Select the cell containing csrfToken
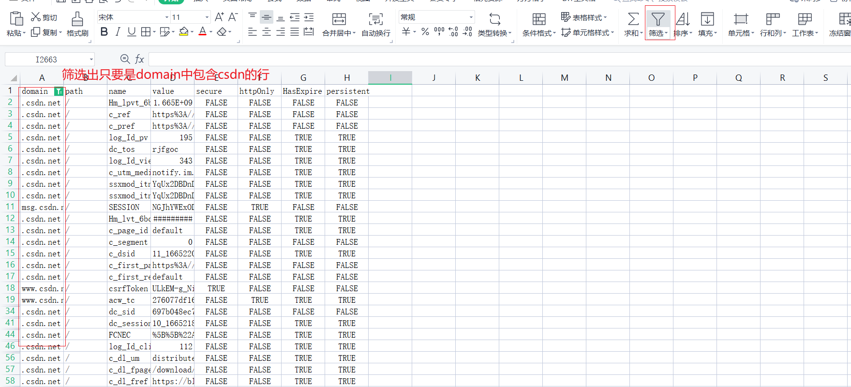Screen dimensions: 851x387 (x=129, y=288)
